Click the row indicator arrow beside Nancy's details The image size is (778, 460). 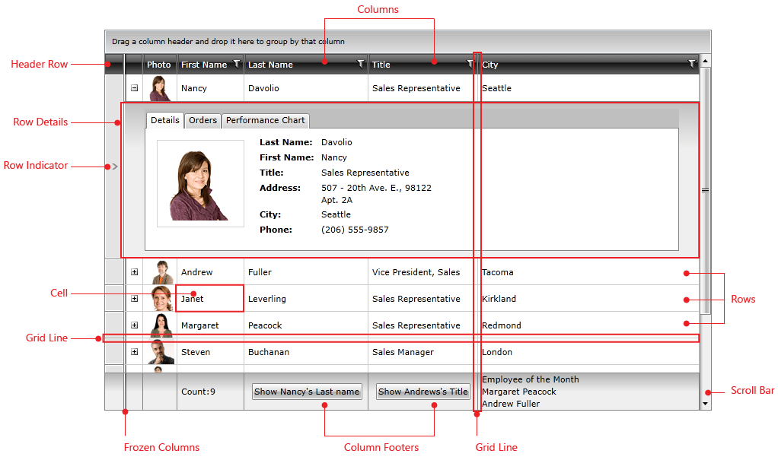(116, 165)
